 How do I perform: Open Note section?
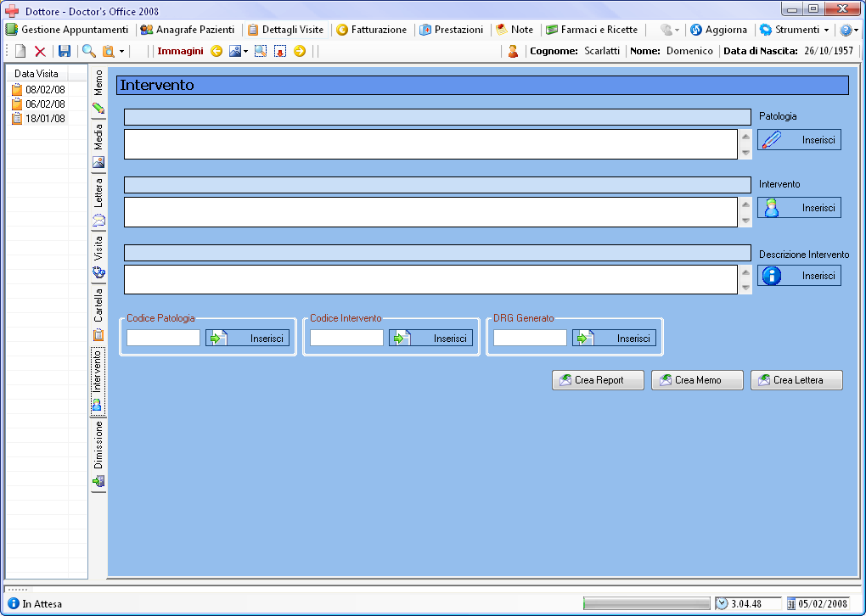point(515,30)
